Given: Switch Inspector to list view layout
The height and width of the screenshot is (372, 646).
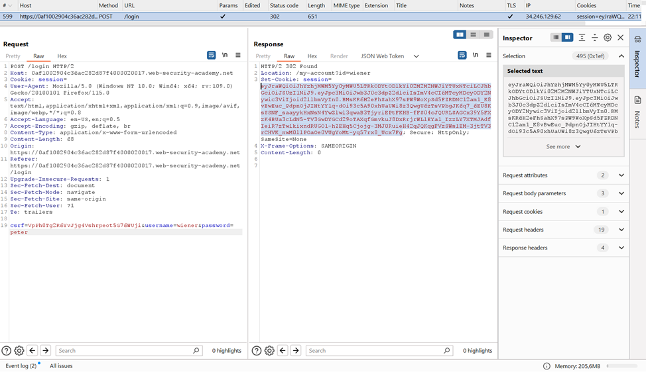Looking at the screenshot, I should 556,38.
